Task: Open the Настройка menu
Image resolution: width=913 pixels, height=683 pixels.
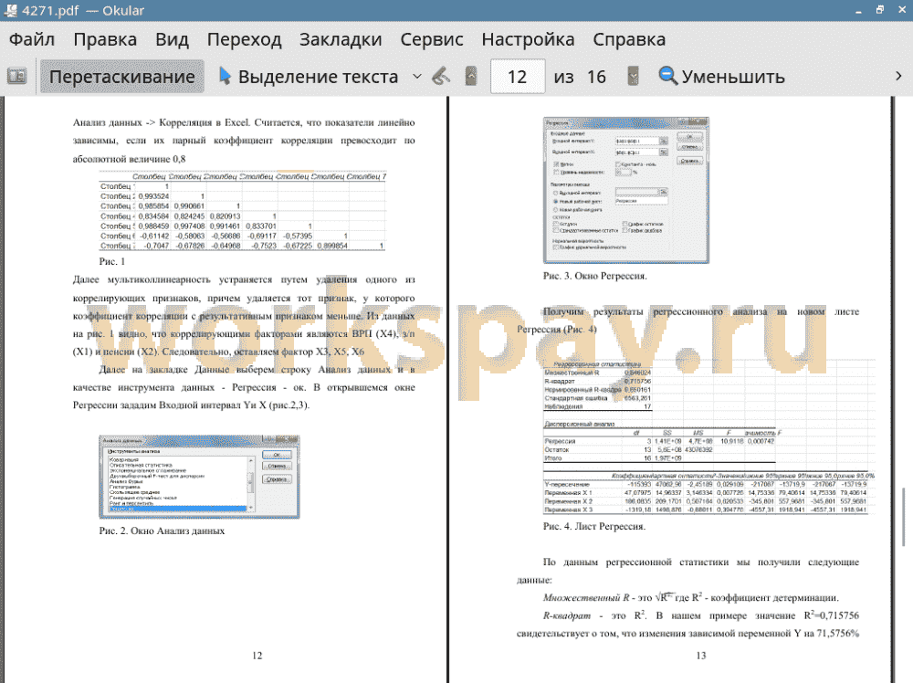Action: [528, 39]
